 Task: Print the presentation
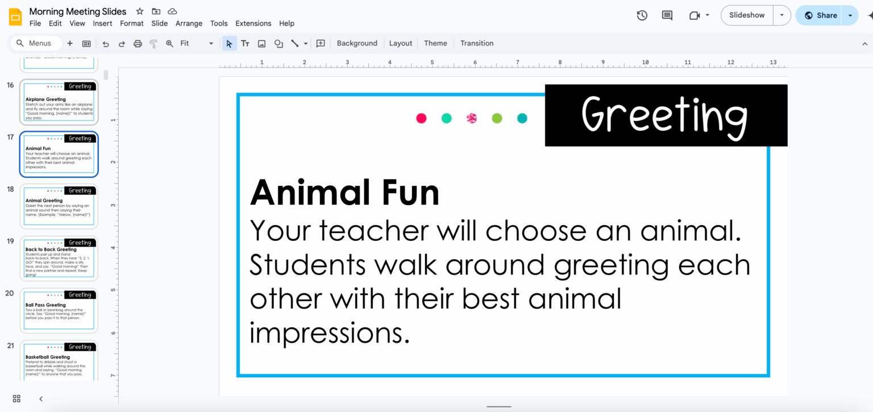coord(138,43)
